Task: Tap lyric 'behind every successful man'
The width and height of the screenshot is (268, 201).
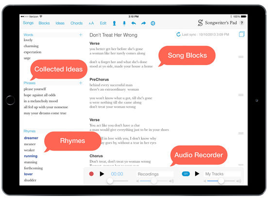Action: coord(111,85)
